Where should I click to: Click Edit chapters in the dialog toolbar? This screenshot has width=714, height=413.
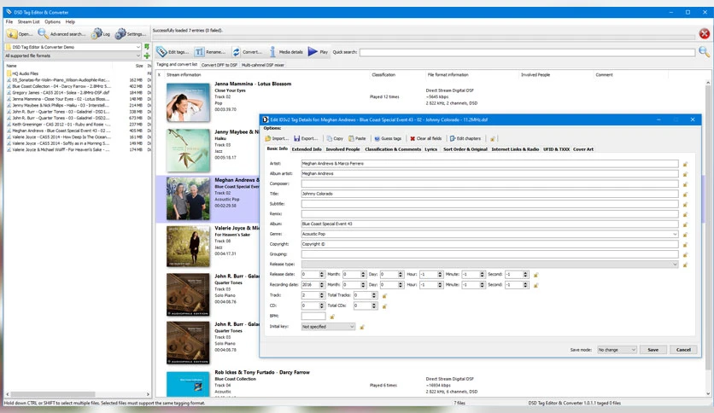[x=465, y=138]
